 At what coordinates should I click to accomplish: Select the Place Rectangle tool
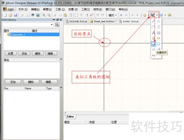(153, 44)
